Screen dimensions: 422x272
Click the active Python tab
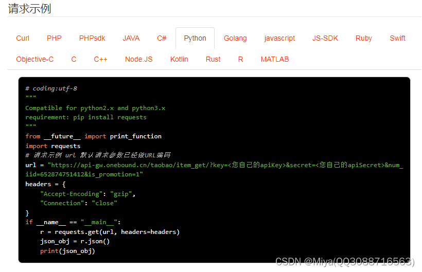pos(195,38)
